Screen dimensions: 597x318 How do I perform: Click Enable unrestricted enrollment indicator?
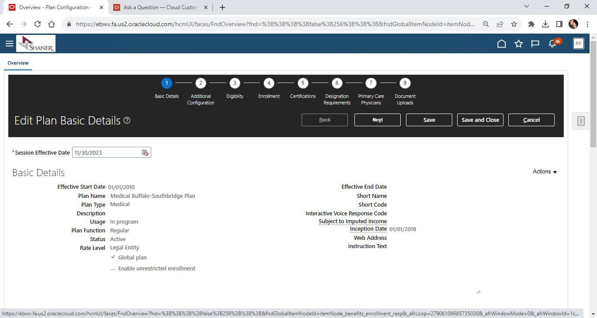[113, 269]
